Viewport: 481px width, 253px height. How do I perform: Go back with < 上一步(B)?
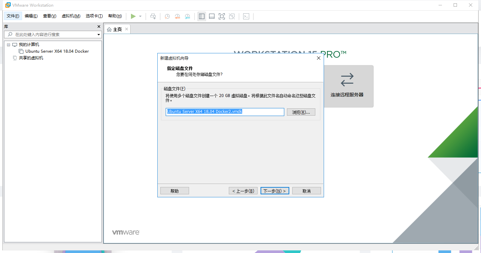pyautogui.click(x=243, y=191)
